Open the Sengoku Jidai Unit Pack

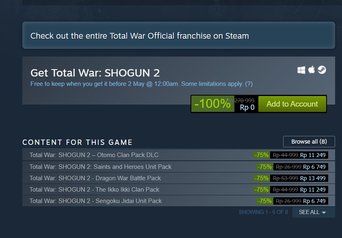95,201
